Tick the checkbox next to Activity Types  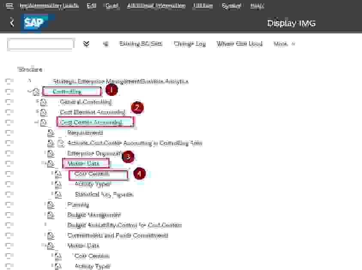pos(9,184)
